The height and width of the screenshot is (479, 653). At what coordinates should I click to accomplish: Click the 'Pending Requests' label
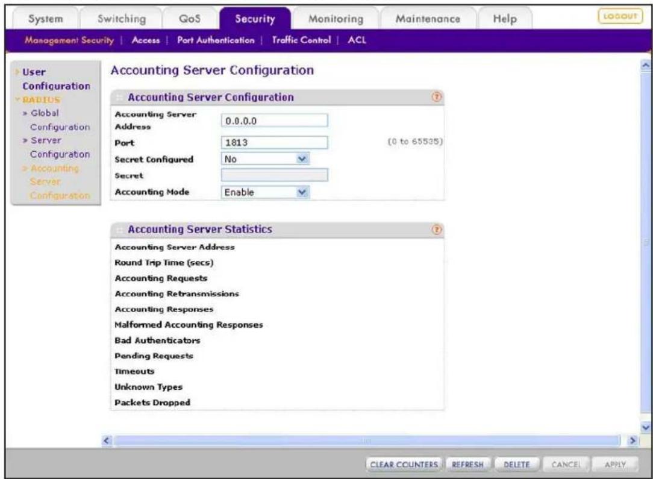154,355
